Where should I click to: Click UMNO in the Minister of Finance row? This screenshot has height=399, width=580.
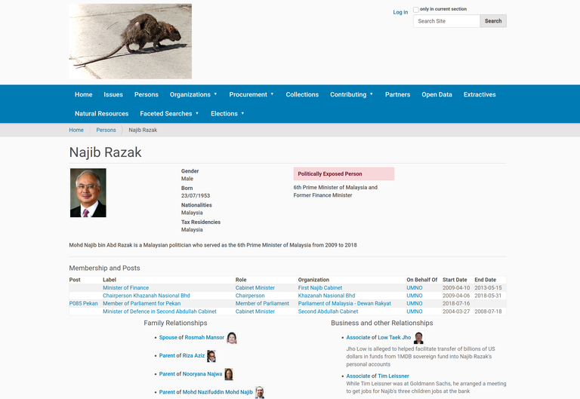pos(415,288)
